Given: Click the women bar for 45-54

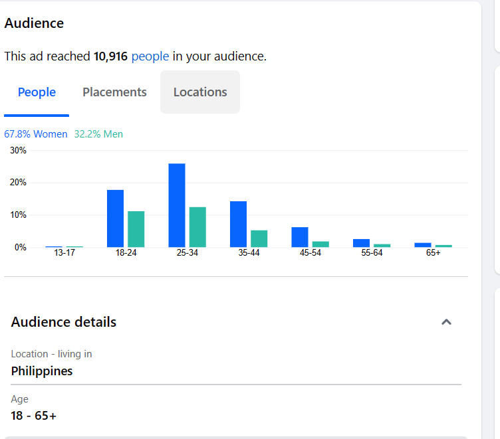Looking at the screenshot, I should pos(300,237).
